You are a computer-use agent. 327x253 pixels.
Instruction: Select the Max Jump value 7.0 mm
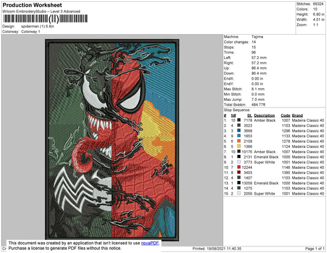pyautogui.click(x=258, y=99)
